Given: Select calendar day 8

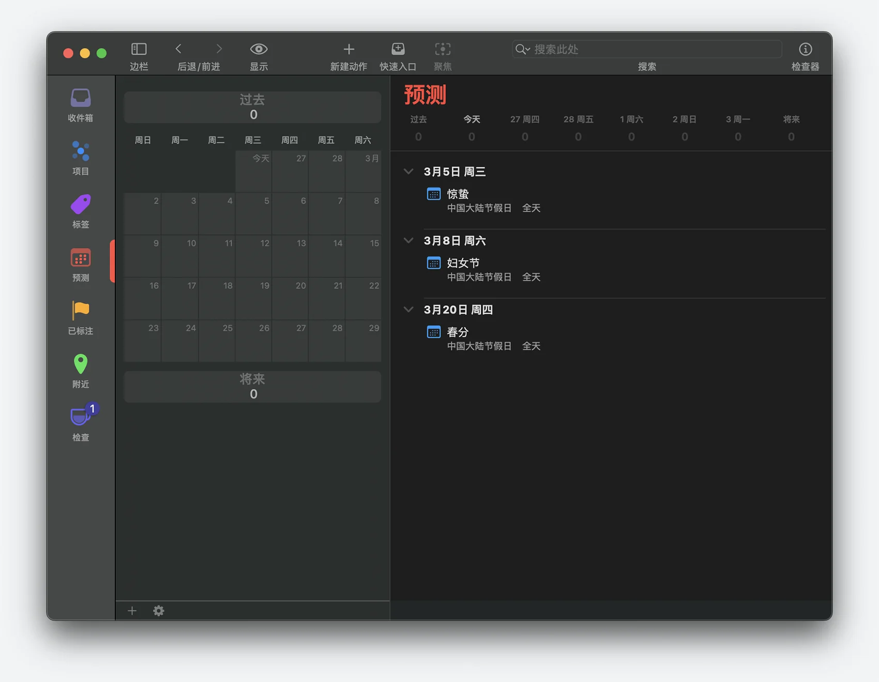Looking at the screenshot, I should pos(363,213).
